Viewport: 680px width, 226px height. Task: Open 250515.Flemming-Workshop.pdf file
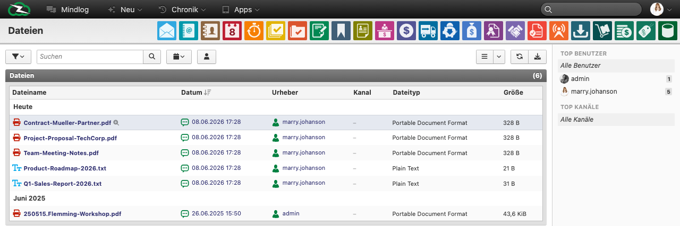click(72, 214)
